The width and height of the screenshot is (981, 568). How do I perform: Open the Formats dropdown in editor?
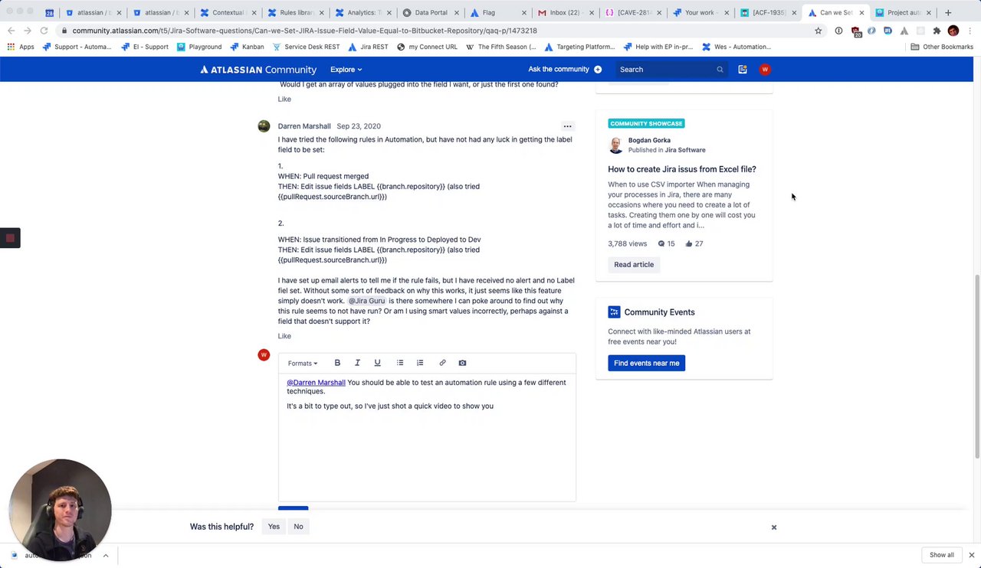(303, 364)
